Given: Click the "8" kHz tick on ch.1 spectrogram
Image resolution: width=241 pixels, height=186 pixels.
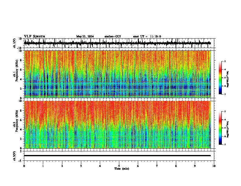Looking at the screenshot, I should 21,60.
